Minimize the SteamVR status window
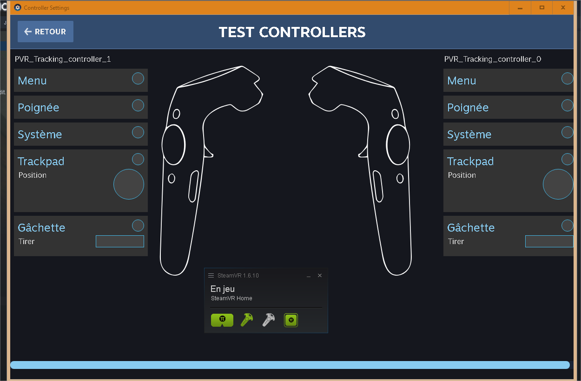 point(309,276)
